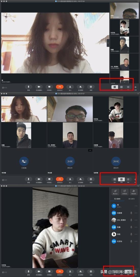The height and width of the screenshot is (277, 140).
Task: End the meeting in the 00:00:32 window
Action: pos(60,272)
